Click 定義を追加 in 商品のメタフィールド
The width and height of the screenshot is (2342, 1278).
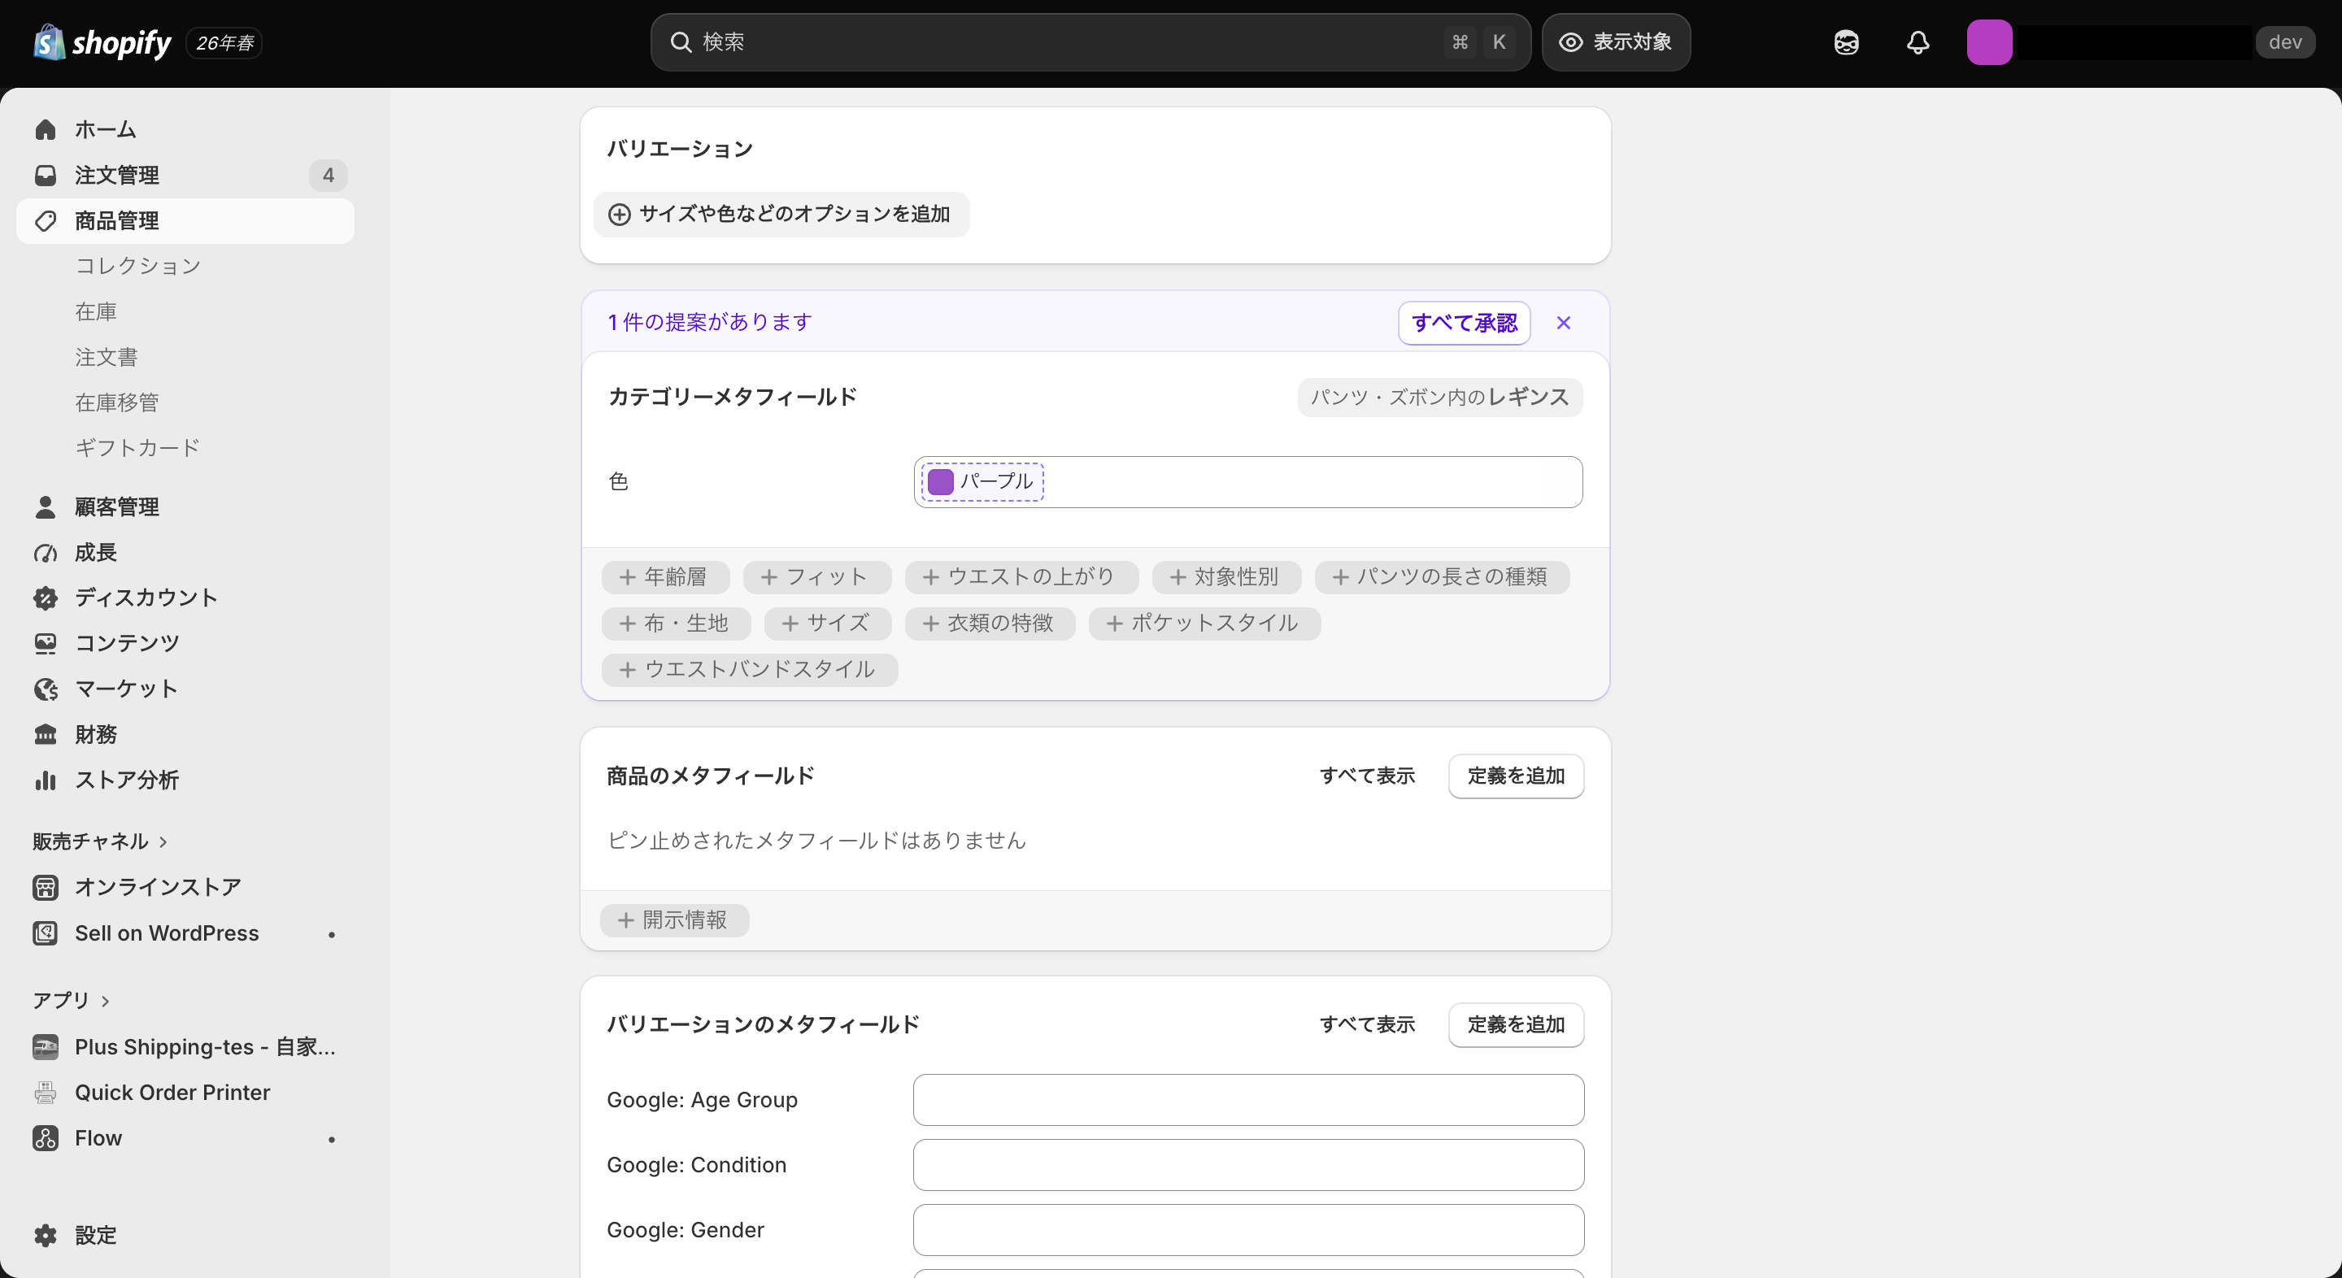pyautogui.click(x=1516, y=776)
